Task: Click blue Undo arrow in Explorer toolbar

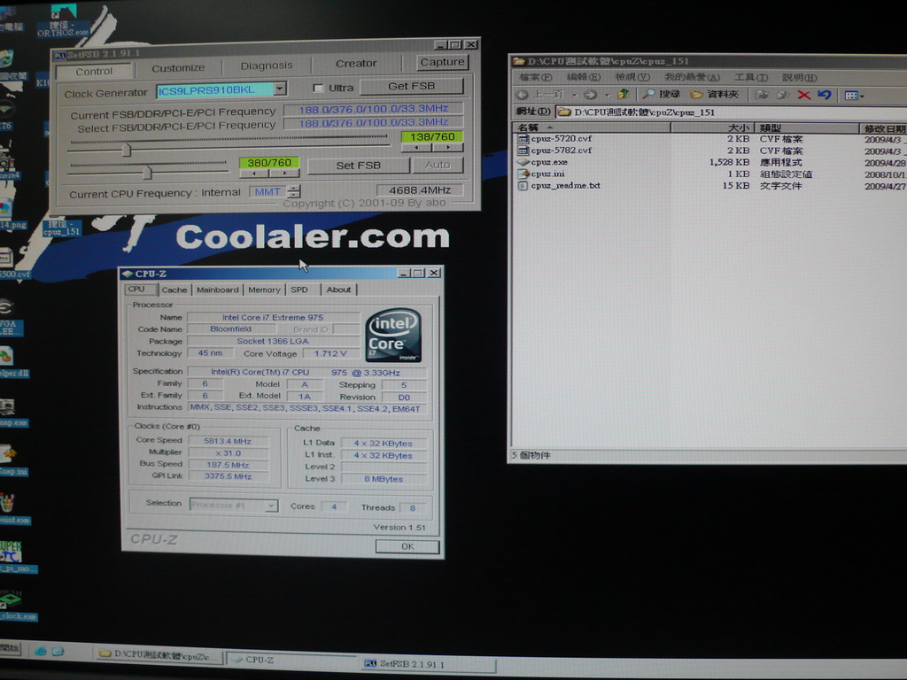Action: pyautogui.click(x=825, y=95)
